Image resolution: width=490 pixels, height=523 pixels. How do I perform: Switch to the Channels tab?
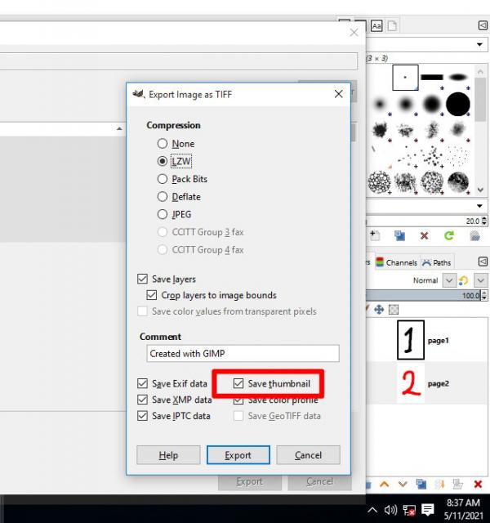click(x=397, y=263)
